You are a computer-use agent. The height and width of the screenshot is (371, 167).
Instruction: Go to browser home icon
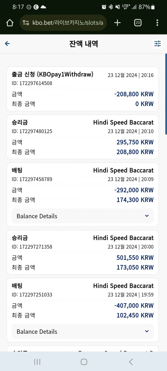[x=10, y=23]
